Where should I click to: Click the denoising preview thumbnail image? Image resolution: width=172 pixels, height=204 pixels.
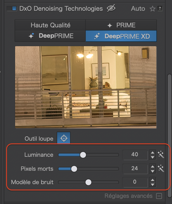click(86, 87)
